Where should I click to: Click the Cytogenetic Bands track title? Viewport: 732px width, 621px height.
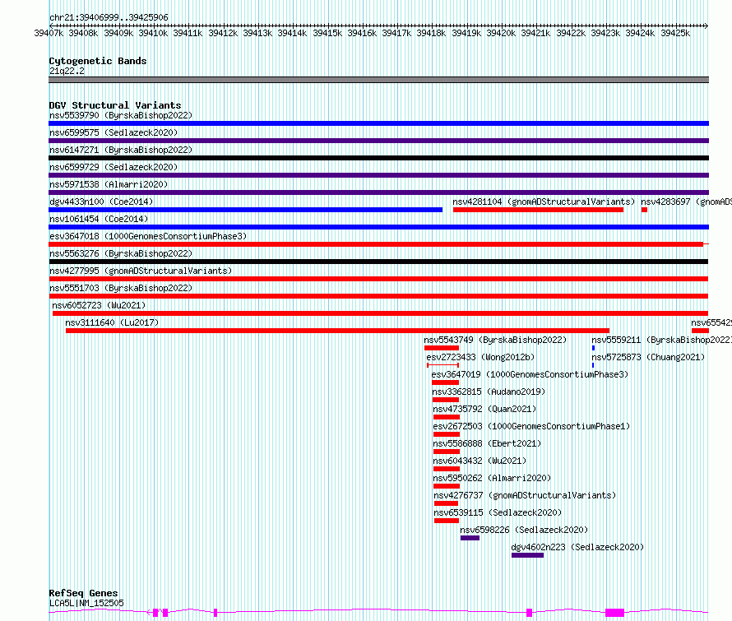98,61
